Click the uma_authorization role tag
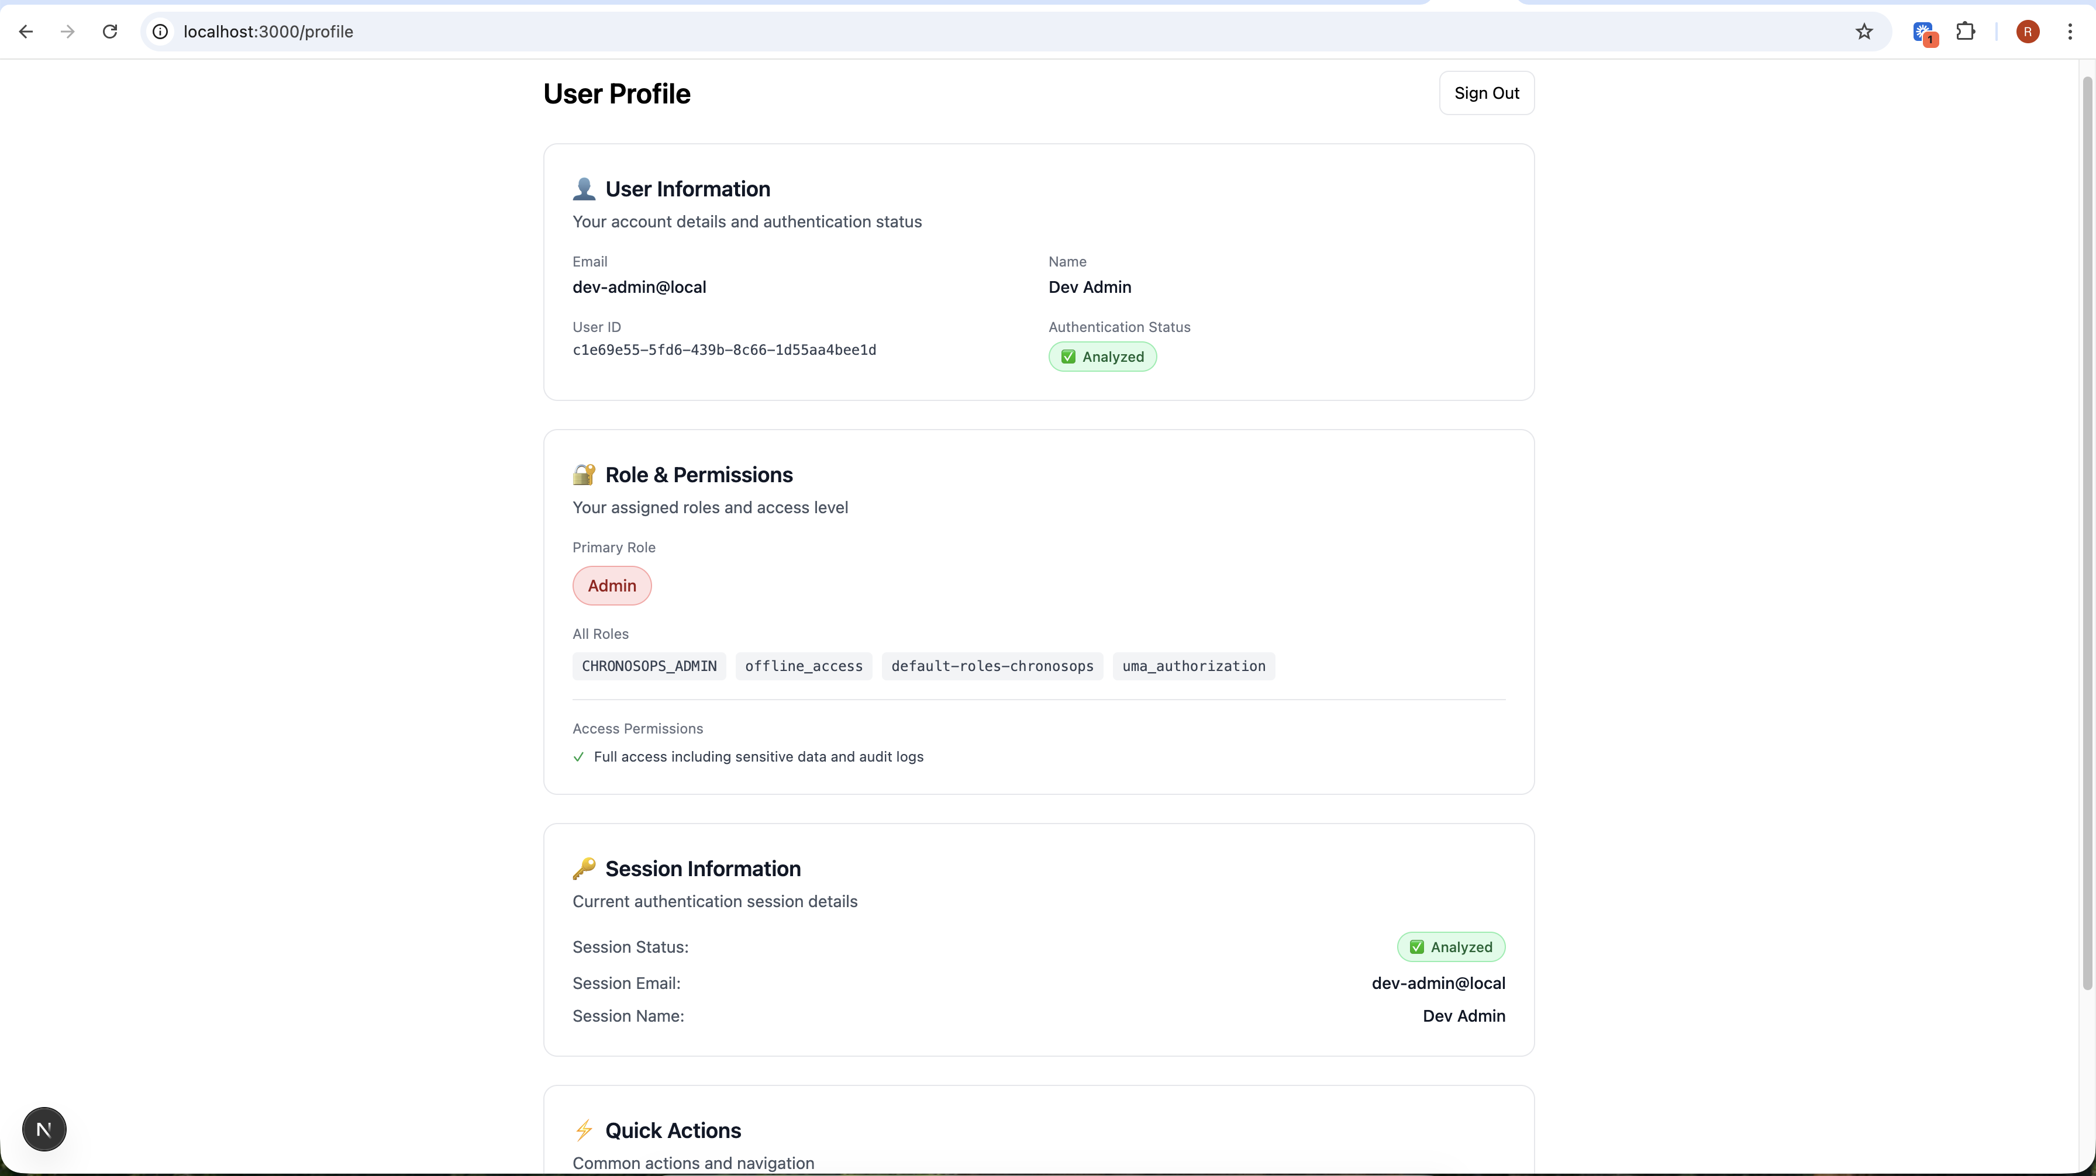This screenshot has height=1176, width=2096. point(1193,666)
